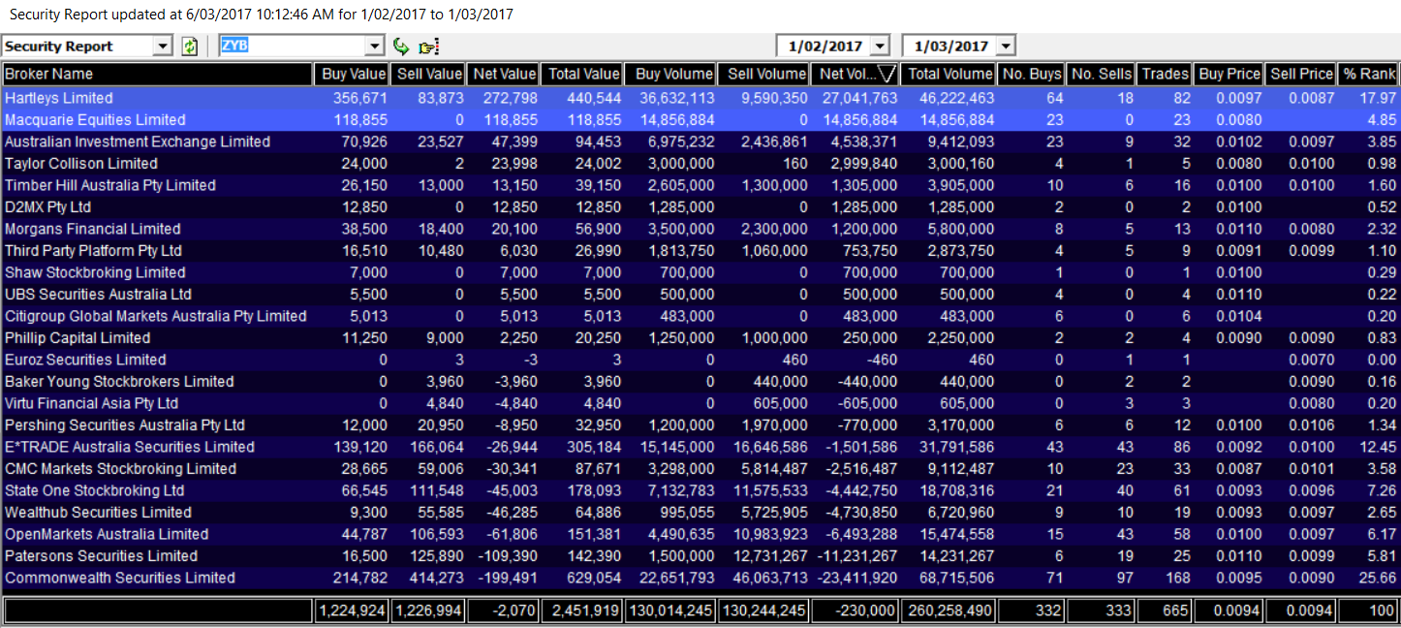Select OpenMarkets Australia Limited row
This screenshot has width=1401, height=628.
pyautogui.click(x=700, y=534)
